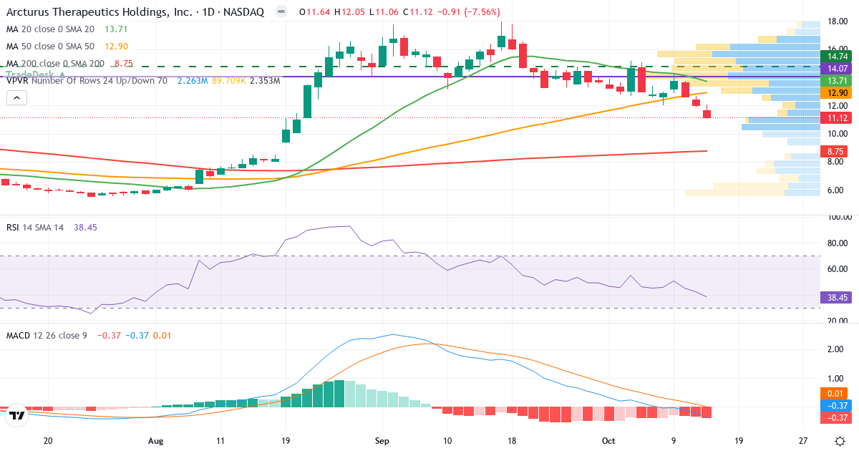Screen dimensions: 859x451
Task: Click the 14.07 purple price label
Action: click(x=837, y=68)
